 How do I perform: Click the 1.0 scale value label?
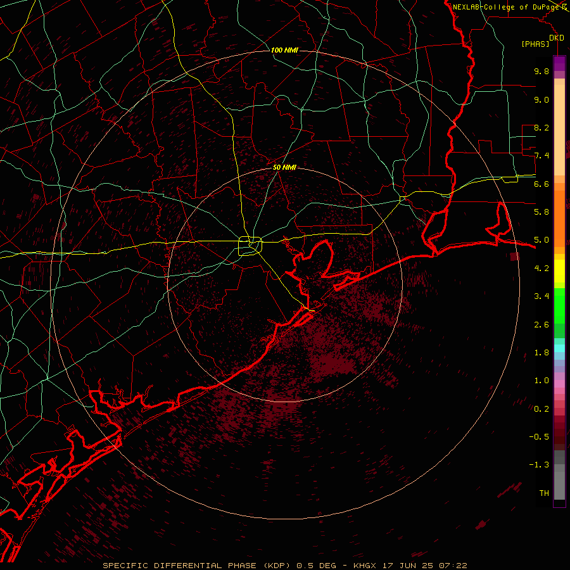[x=541, y=380]
